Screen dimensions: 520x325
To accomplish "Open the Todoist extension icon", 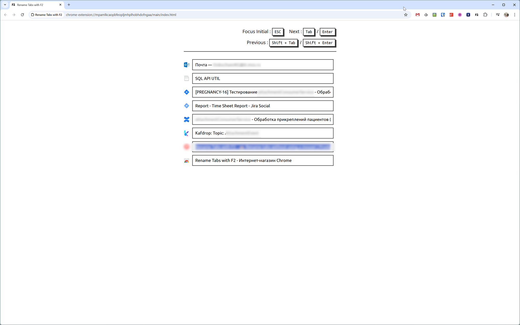I will pos(451,15).
